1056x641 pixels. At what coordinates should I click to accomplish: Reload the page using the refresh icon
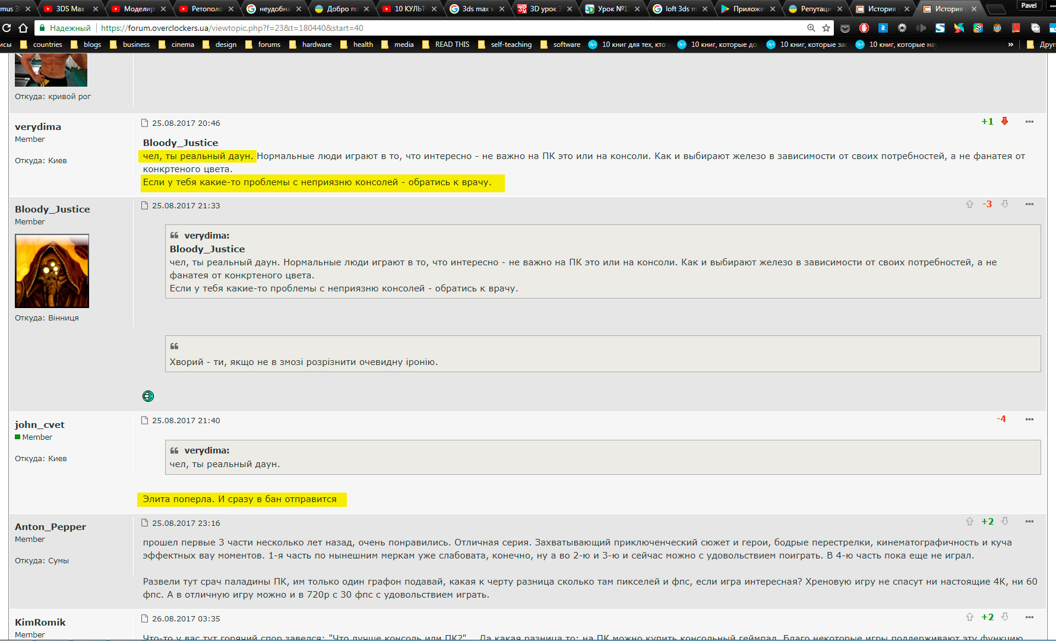pos(7,28)
